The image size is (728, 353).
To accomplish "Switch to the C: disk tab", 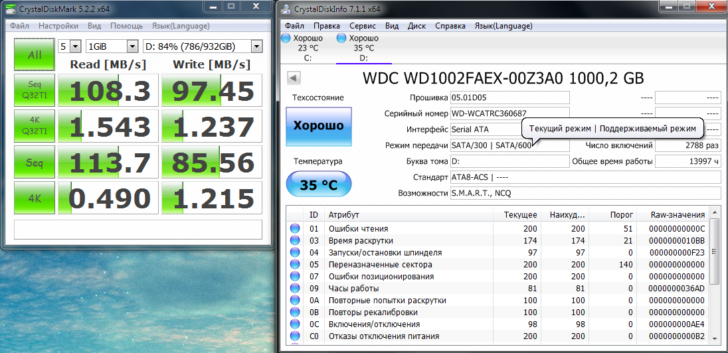I will point(308,48).
